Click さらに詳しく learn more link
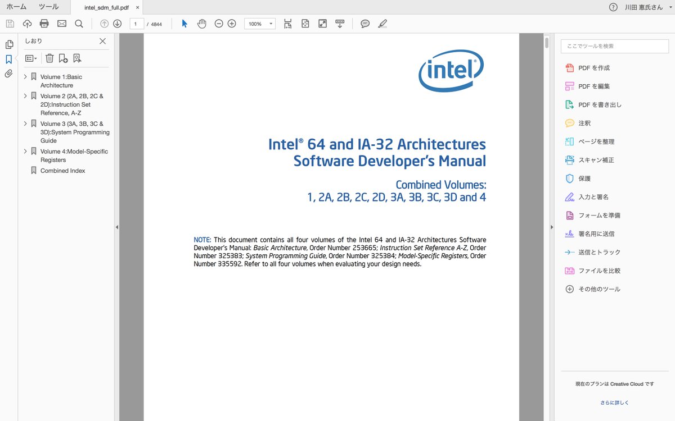 (614, 402)
